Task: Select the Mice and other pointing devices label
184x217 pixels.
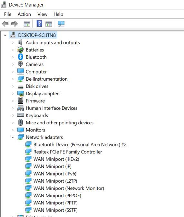Action: (60, 123)
